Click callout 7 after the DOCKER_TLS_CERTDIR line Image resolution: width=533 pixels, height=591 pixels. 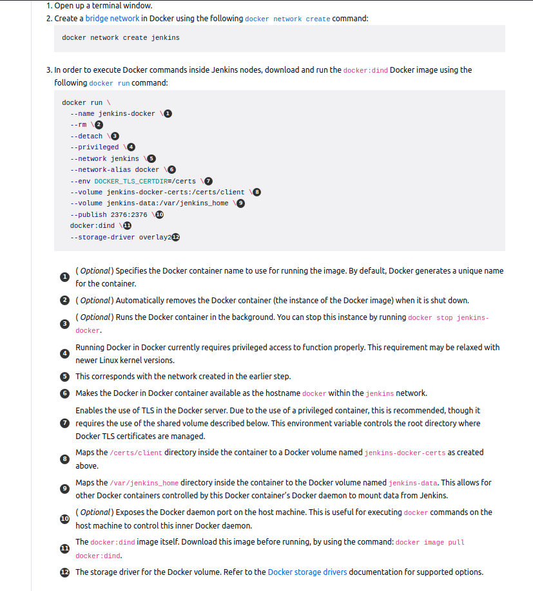(208, 181)
